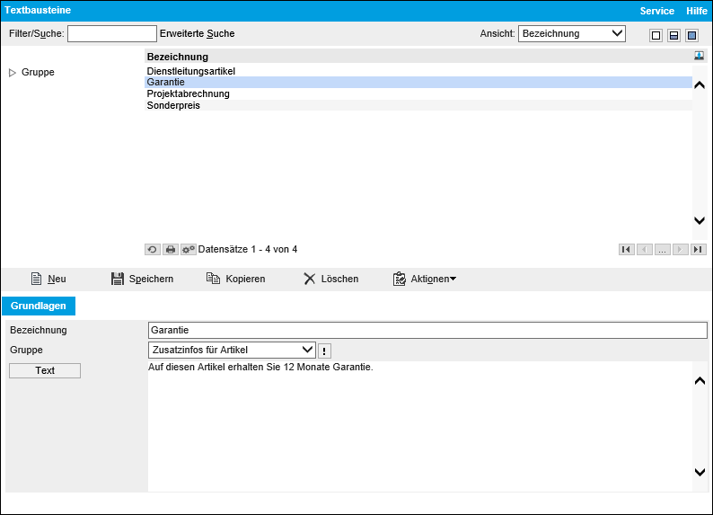Viewport: 713px width, 515px height.
Task: Click the export icon in list header
Action: [699, 56]
